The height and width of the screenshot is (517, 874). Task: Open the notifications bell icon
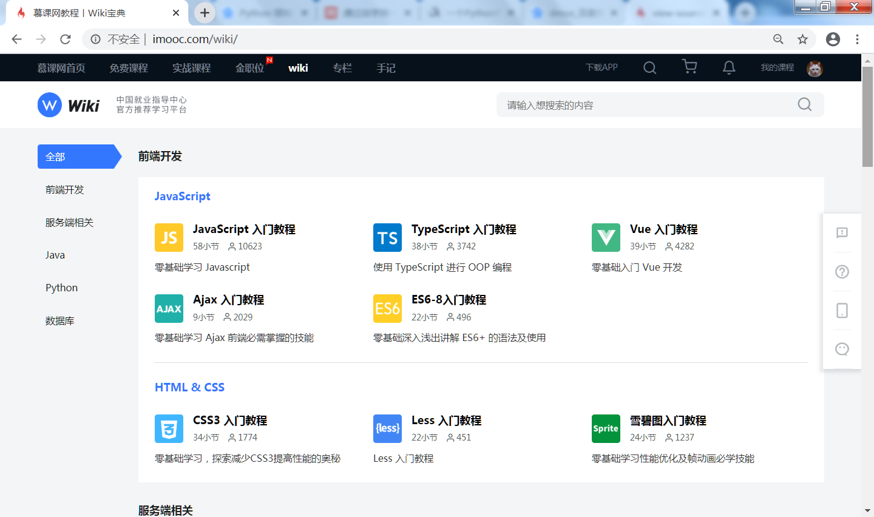point(729,67)
